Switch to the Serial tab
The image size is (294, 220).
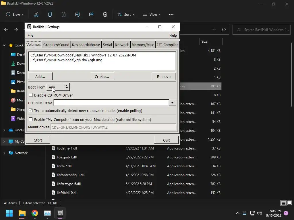[x=107, y=45]
